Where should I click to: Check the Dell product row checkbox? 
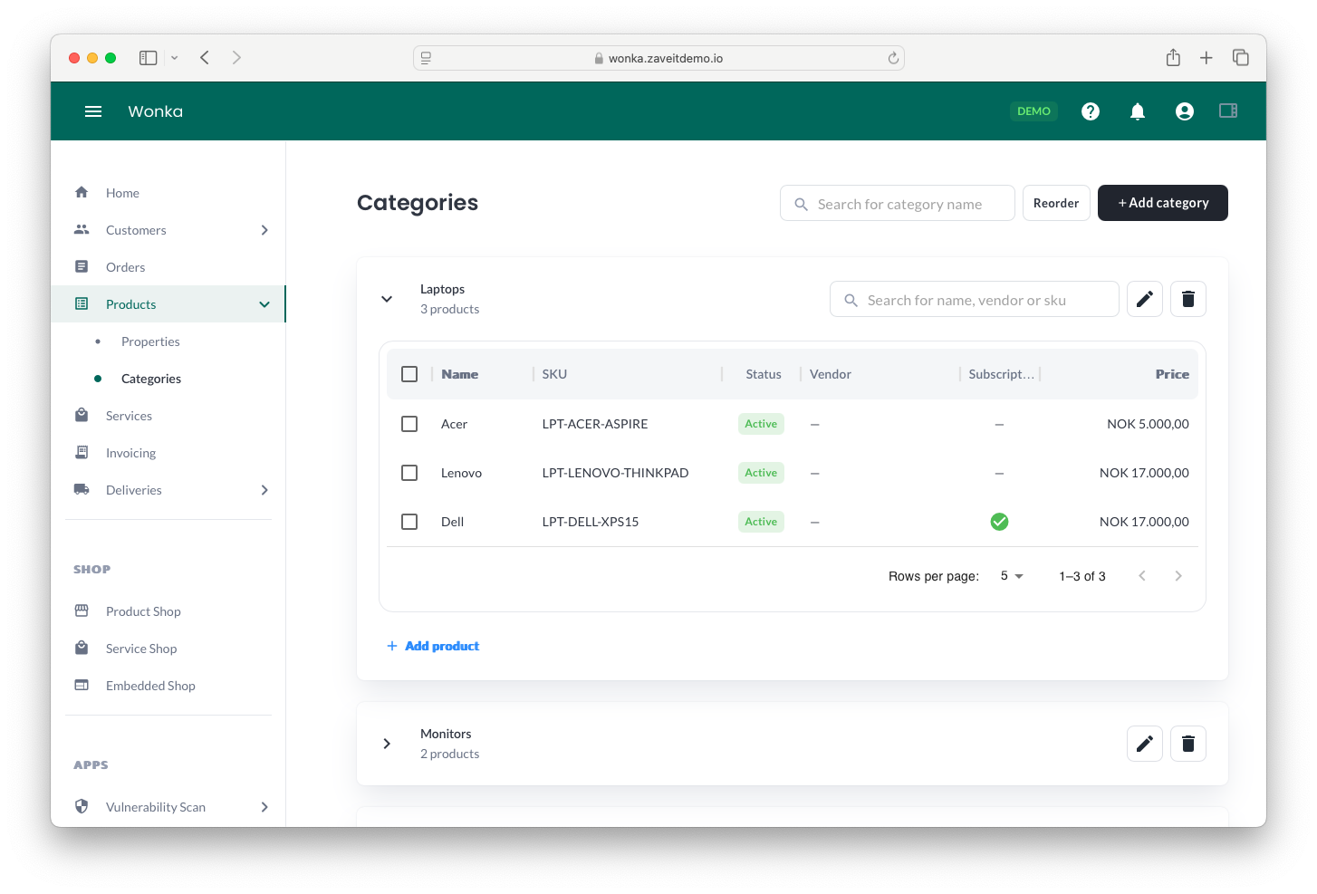click(409, 522)
